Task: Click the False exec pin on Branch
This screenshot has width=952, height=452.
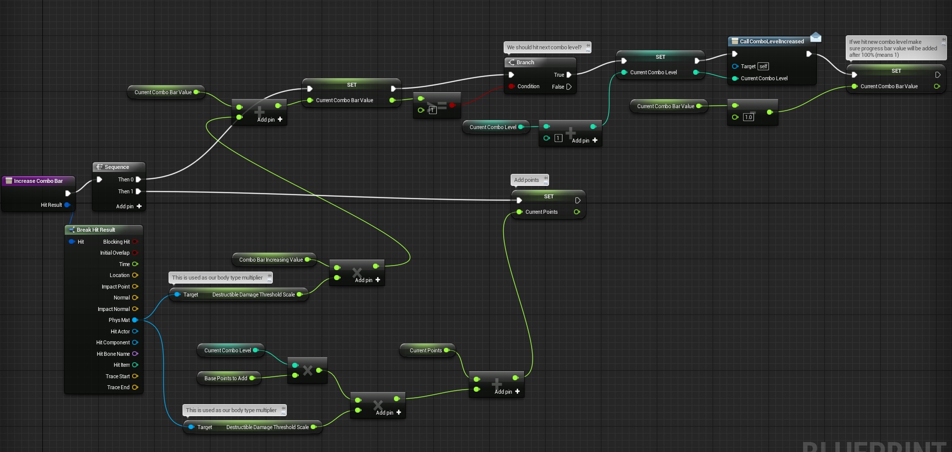Action: (x=569, y=87)
